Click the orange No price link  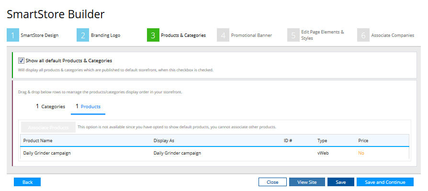361,153
